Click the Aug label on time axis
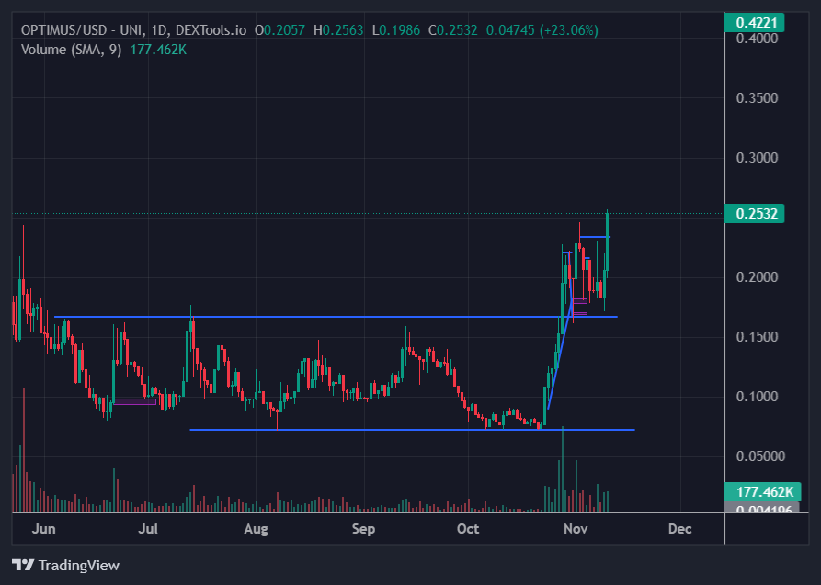Image resolution: width=821 pixels, height=585 pixels. pos(256,529)
